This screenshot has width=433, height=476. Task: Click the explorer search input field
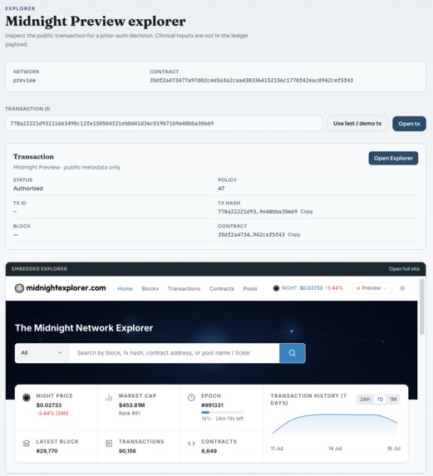click(175, 353)
